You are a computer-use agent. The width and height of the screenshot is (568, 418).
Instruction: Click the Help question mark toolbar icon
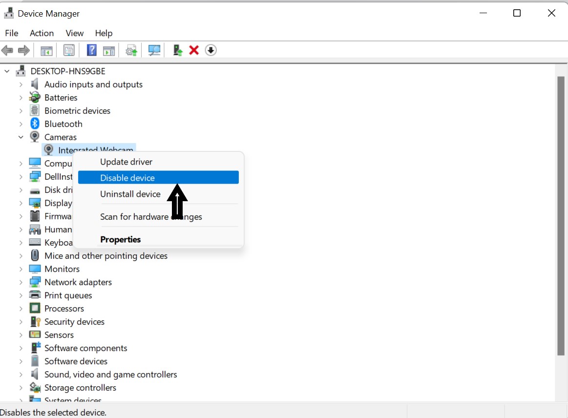91,50
